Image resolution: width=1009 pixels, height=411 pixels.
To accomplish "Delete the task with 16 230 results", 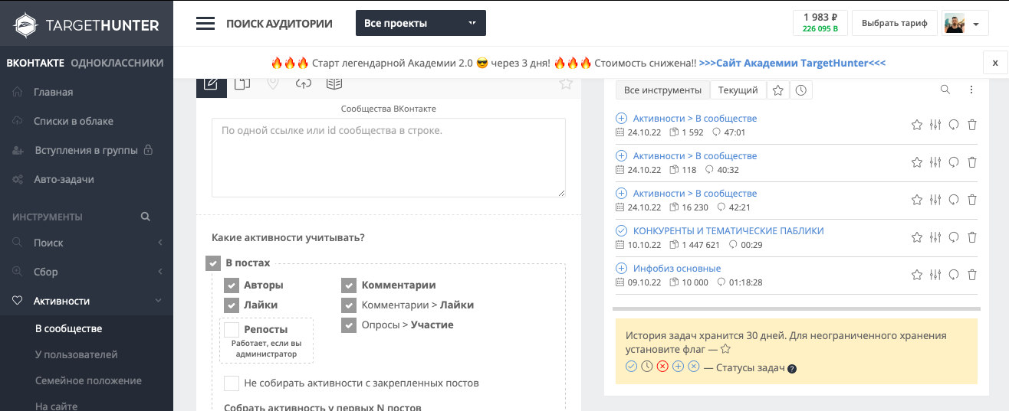I will [x=972, y=200].
